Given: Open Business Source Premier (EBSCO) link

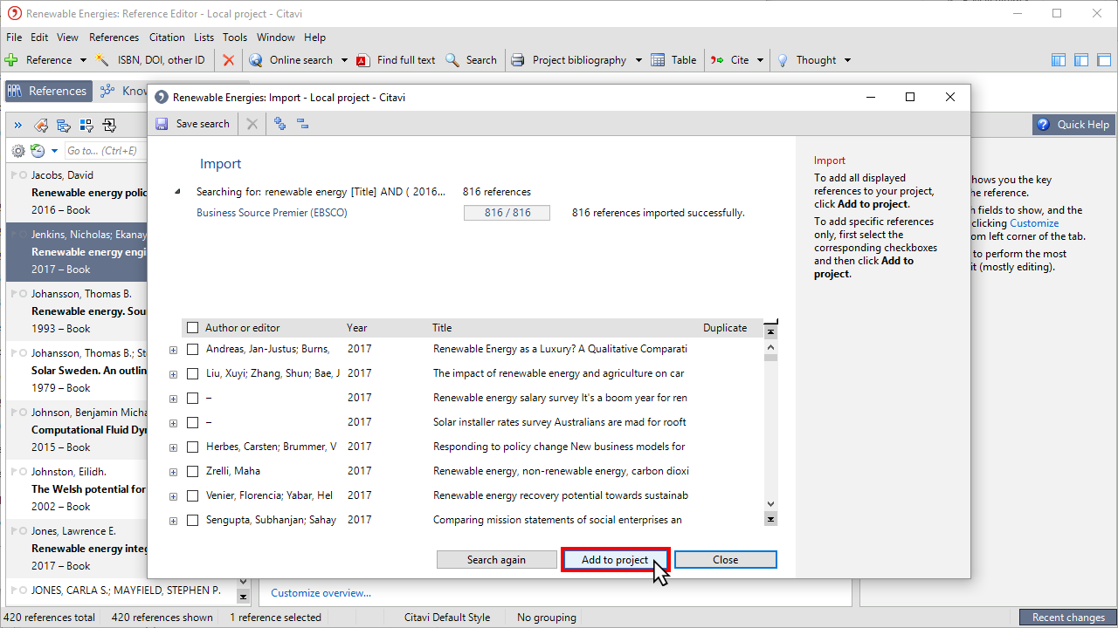Looking at the screenshot, I should (x=272, y=213).
